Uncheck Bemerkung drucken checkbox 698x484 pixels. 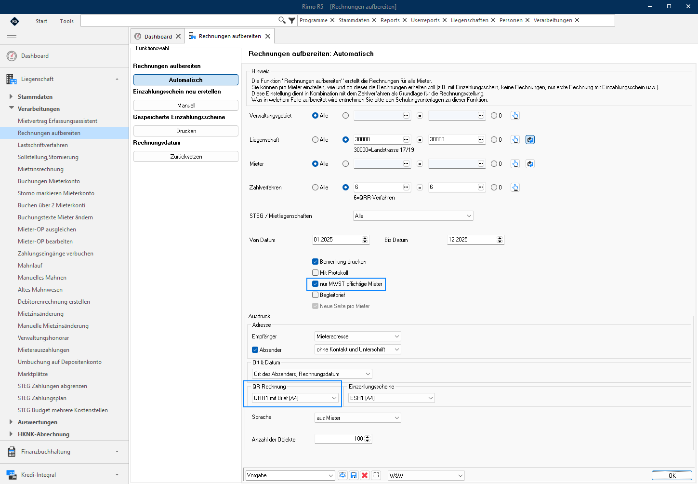click(315, 262)
